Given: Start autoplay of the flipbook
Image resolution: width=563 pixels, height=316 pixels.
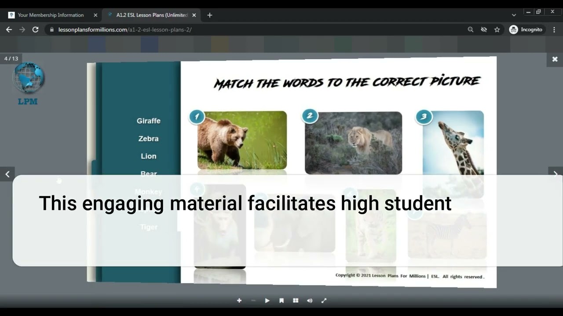Looking at the screenshot, I should 267,301.
